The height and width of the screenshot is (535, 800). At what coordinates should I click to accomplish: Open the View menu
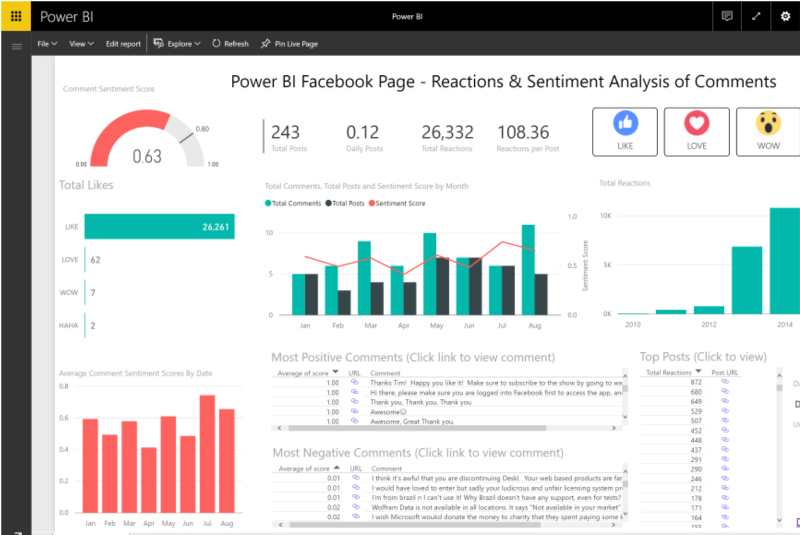[81, 44]
